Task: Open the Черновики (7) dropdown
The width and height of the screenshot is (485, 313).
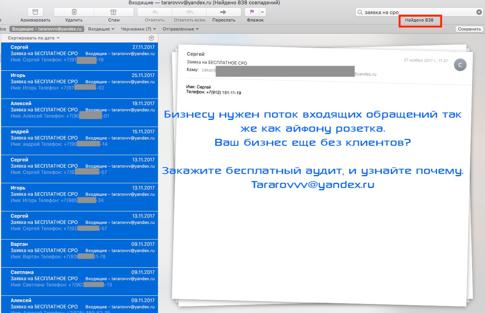Action: pos(138,29)
